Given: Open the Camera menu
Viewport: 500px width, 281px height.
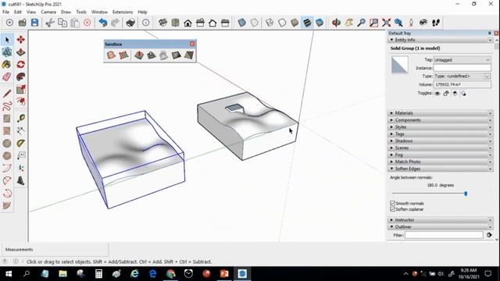Looking at the screenshot, I should tap(48, 12).
